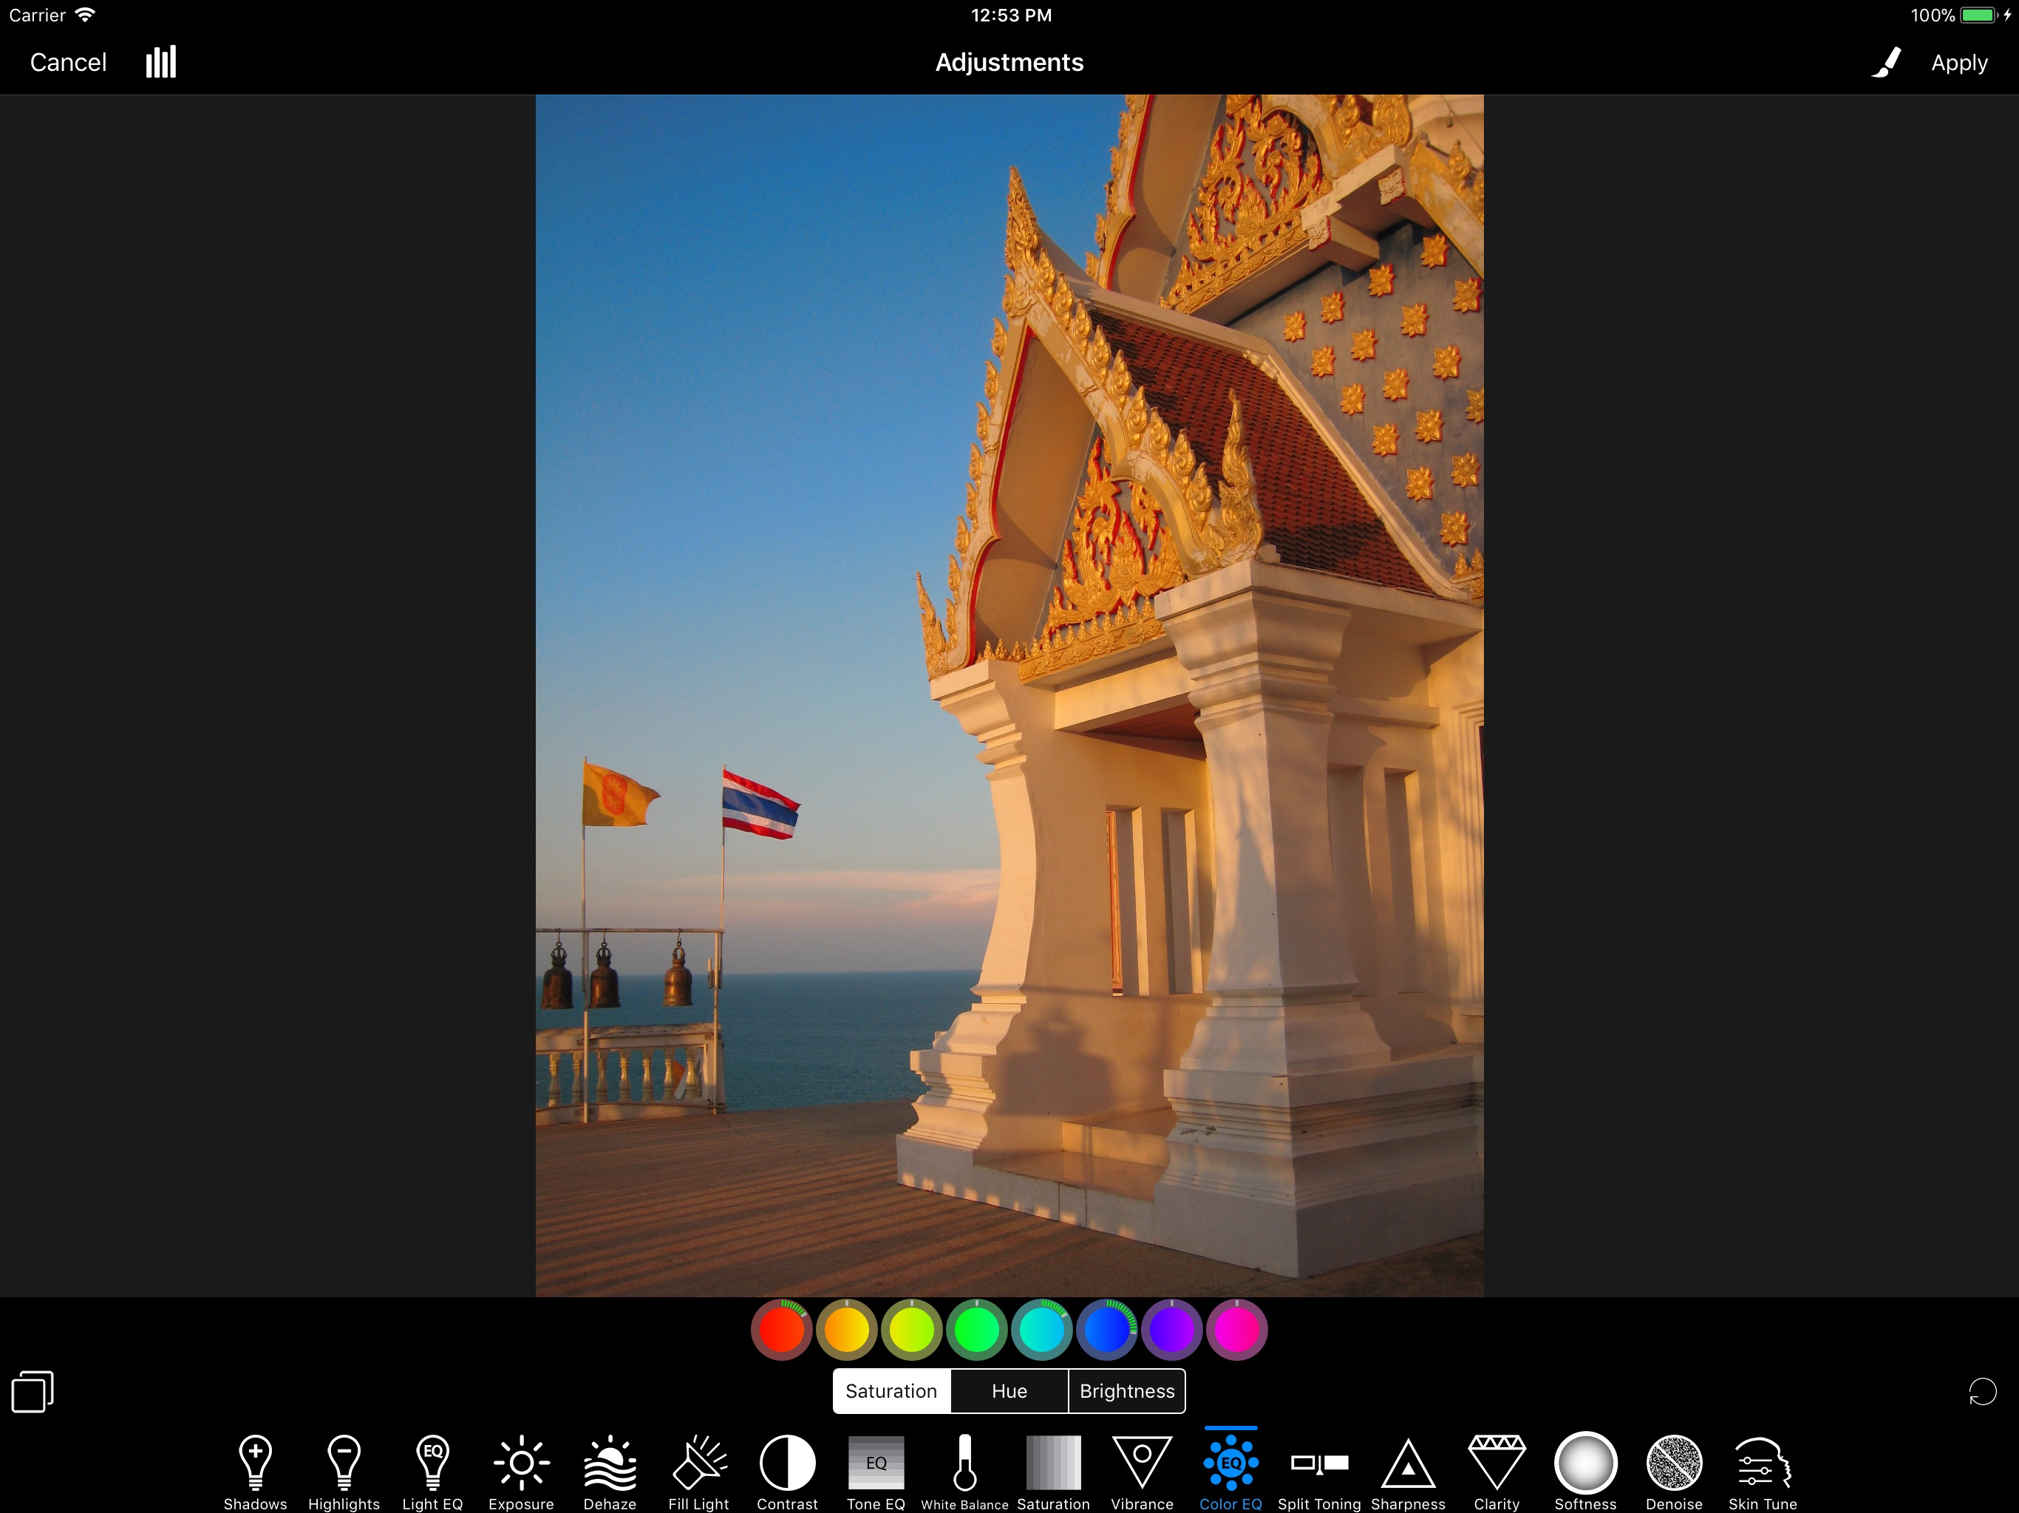Click the reset circular arrow icon
The width and height of the screenshot is (2019, 1513).
[x=1981, y=1392]
